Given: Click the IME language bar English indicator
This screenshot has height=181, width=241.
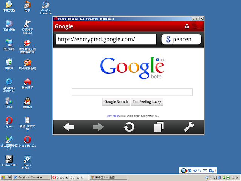Looking at the screenshot, I should click(190, 170).
